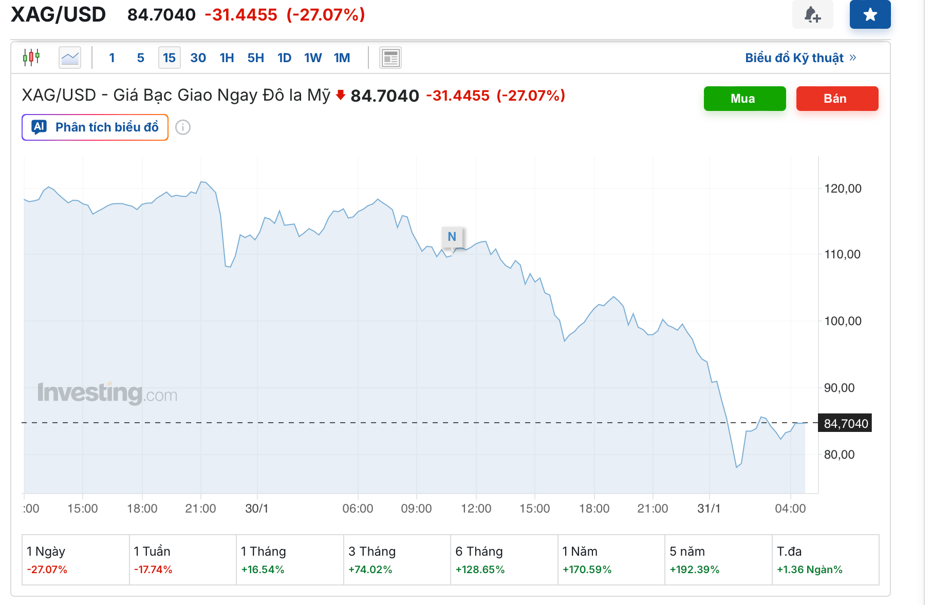The width and height of the screenshot is (931, 605).
Task: Select the 1 Tuần performance tab
Action: click(182, 559)
